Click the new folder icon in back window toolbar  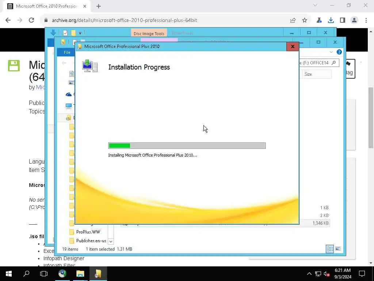pos(73,33)
